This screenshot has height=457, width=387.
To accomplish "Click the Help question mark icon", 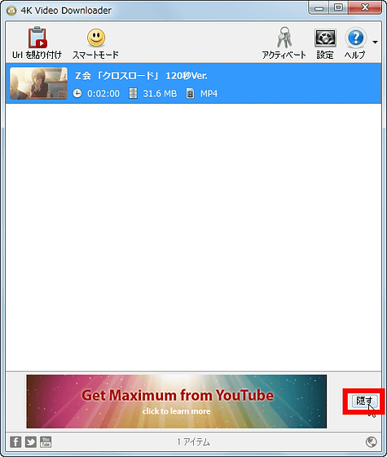I will (x=355, y=38).
